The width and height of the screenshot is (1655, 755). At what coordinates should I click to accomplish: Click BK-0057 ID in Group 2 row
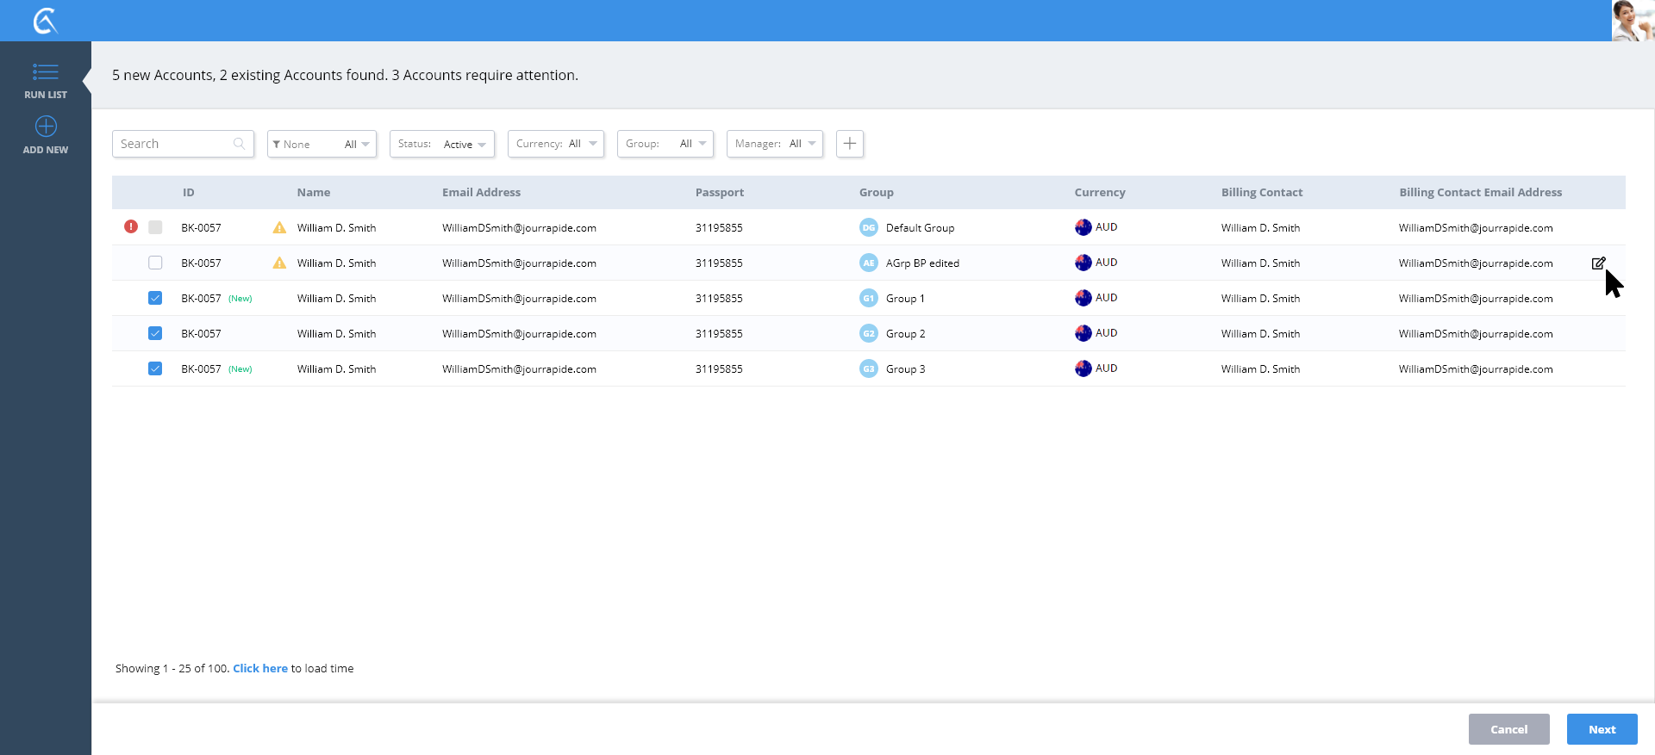coord(201,334)
